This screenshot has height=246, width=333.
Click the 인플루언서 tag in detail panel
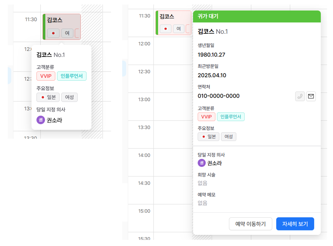click(x=231, y=117)
